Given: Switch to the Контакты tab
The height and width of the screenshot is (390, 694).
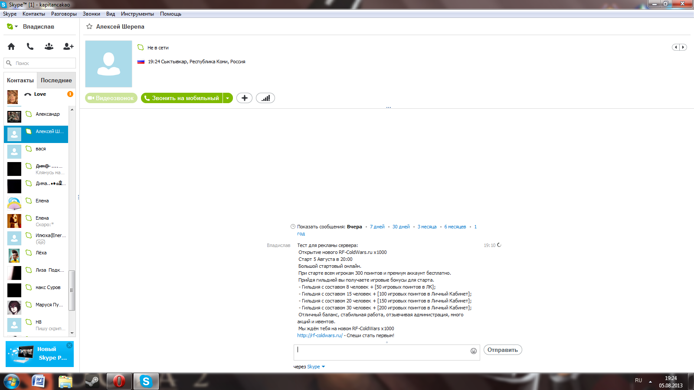Looking at the screenshot, I should [x=20, y=80].
